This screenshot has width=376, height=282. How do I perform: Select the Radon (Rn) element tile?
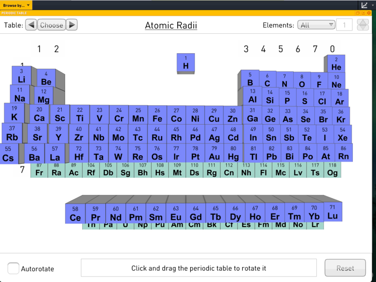pyautogui.click(x=344, y=153)
